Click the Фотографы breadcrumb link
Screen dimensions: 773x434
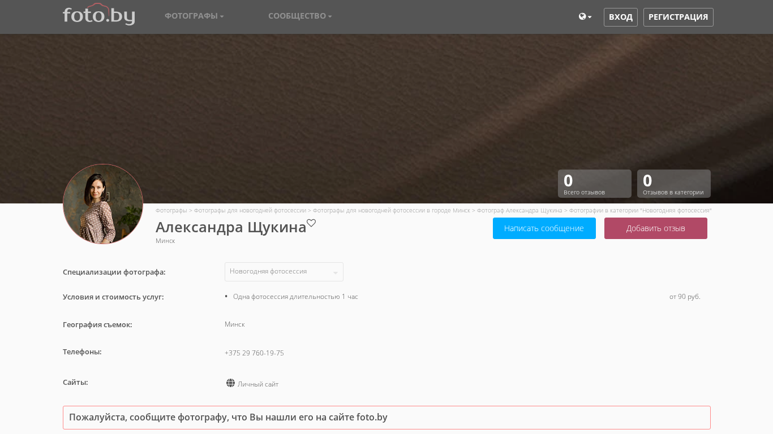pyautogui.click(x=171, y=210)
